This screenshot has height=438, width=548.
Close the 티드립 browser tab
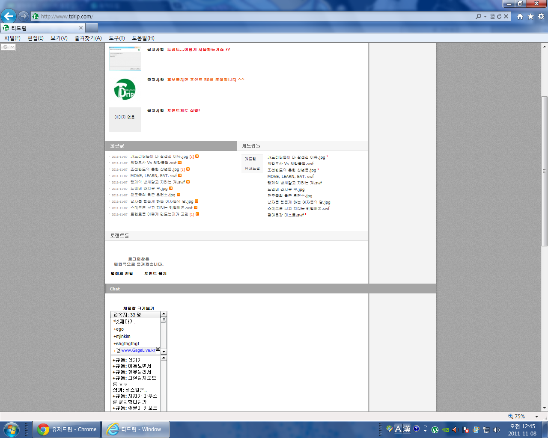point(81,28)
